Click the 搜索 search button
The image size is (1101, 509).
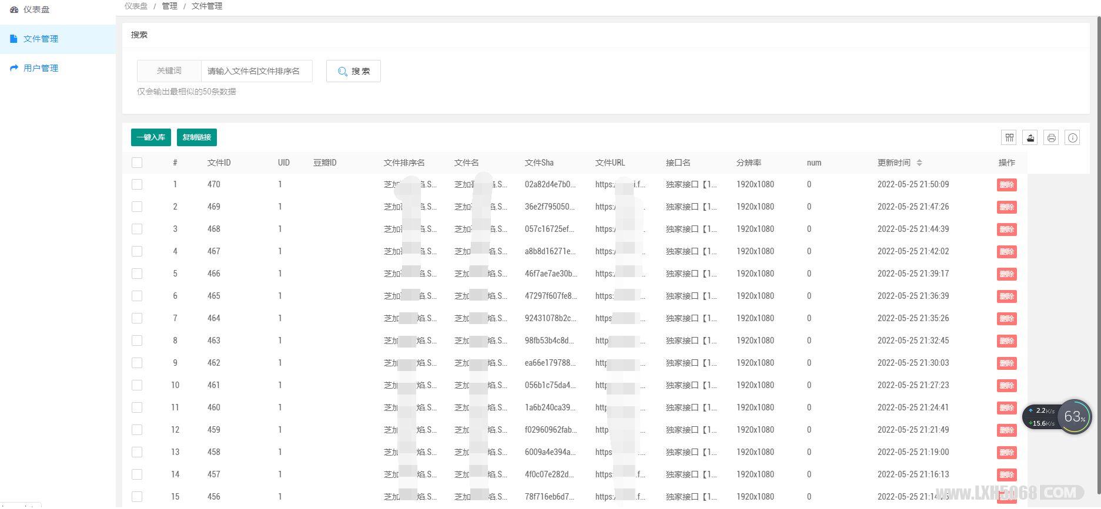[353, 71]
